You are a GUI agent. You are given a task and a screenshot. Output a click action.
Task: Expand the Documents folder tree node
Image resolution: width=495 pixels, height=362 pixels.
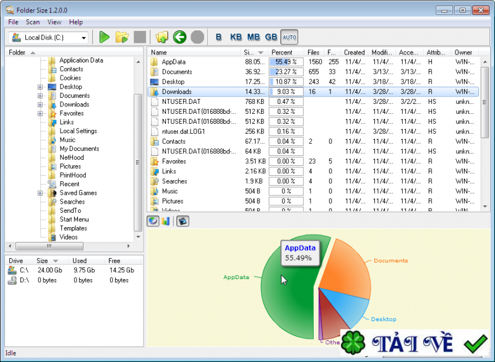(x=40, y=96)
